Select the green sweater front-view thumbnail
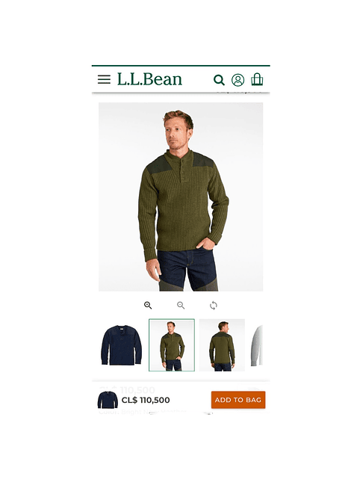 [172, 345]
